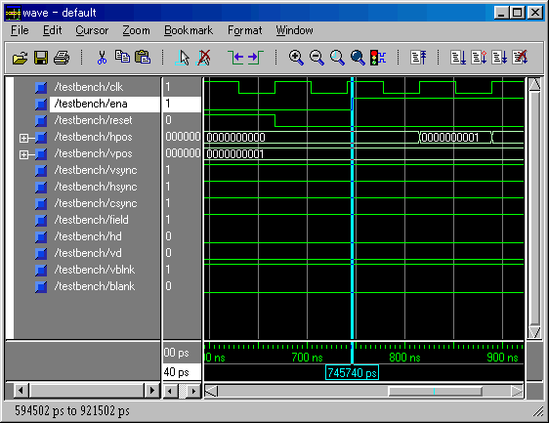This screenshot has height=423, width=549.
Task: Click the Delete Cursor icon
Action: tap(204, 58)
